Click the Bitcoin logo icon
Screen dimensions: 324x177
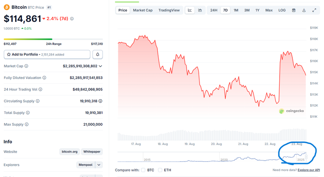[7, 8]
